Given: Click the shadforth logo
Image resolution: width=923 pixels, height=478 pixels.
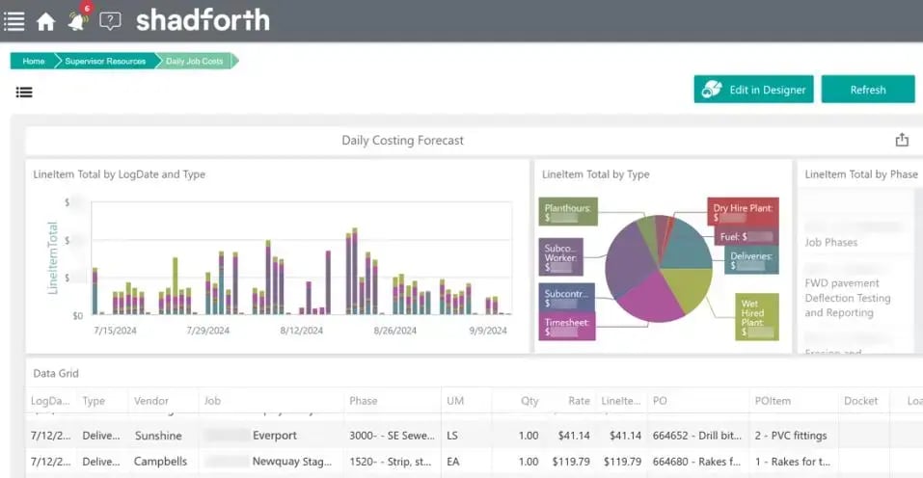Looking at the screenshot, I should (203, 20).
